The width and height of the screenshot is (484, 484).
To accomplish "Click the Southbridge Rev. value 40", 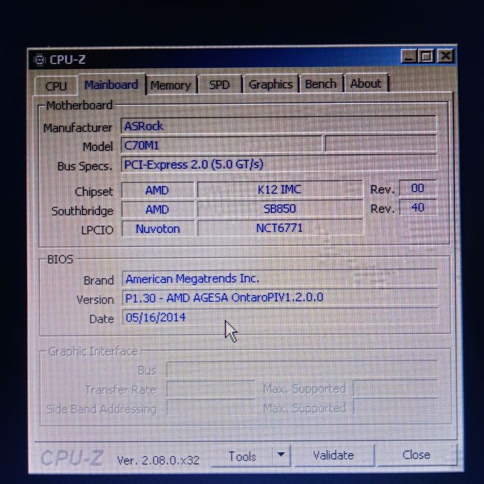I will point(418,207).
